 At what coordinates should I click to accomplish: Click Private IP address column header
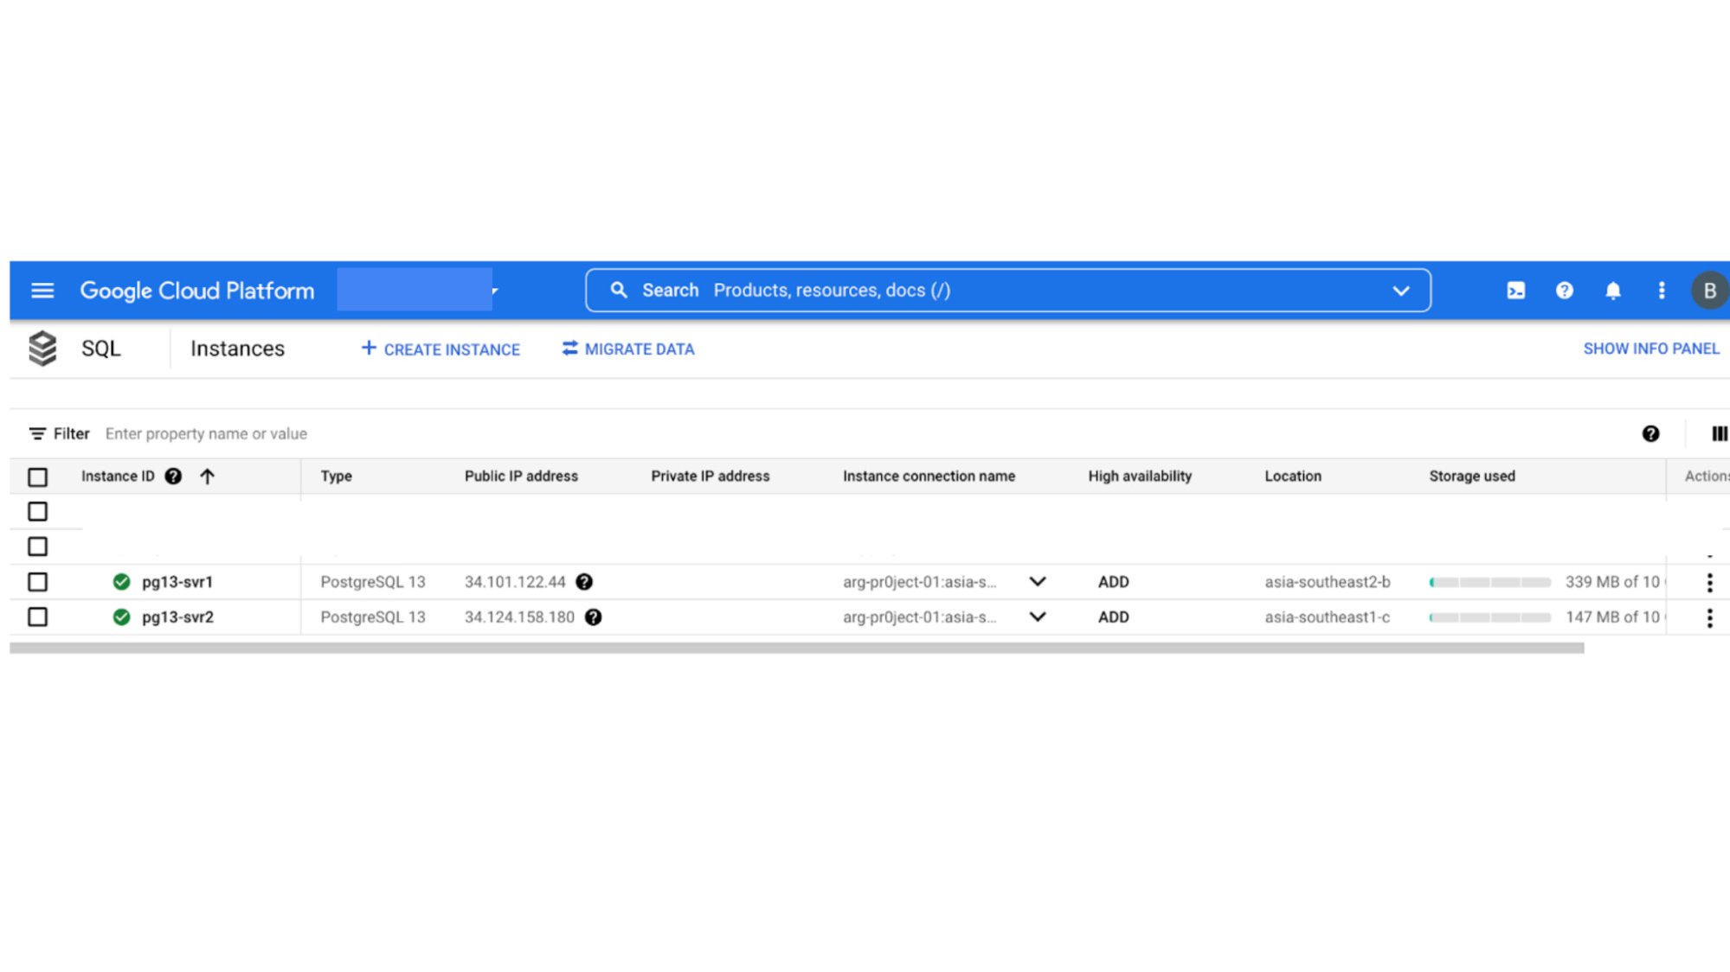(x=710, y=476)
